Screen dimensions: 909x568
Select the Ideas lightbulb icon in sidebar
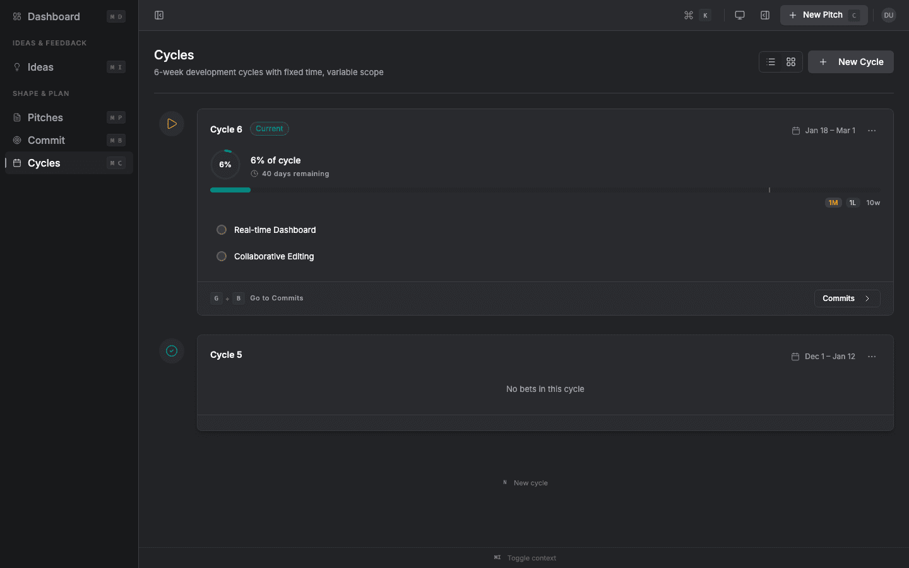click(x=16, y=67)
